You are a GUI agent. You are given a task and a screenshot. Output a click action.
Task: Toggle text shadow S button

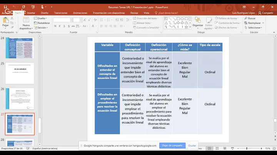tap(69, 26)
